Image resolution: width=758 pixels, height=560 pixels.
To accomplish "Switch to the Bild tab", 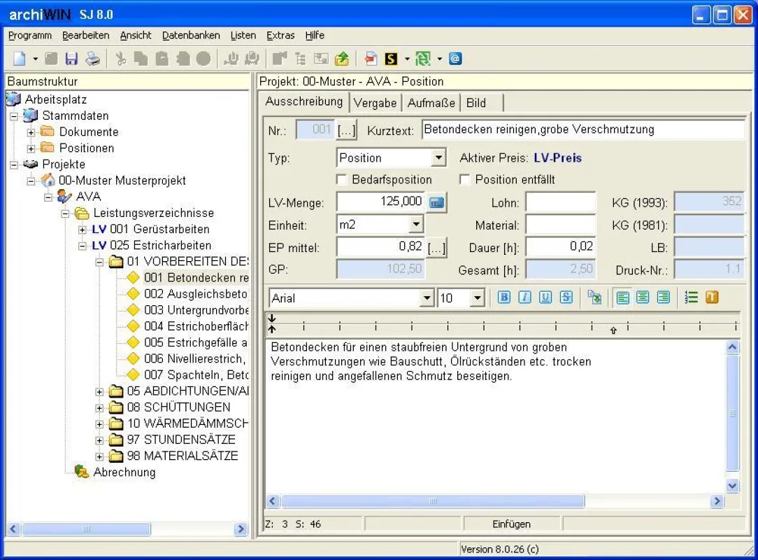I will tap(476, 103).
